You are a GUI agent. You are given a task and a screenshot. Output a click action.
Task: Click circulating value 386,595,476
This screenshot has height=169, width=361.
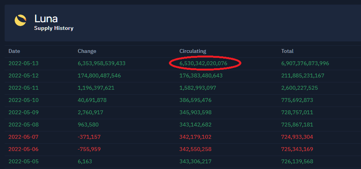(196, 100)
